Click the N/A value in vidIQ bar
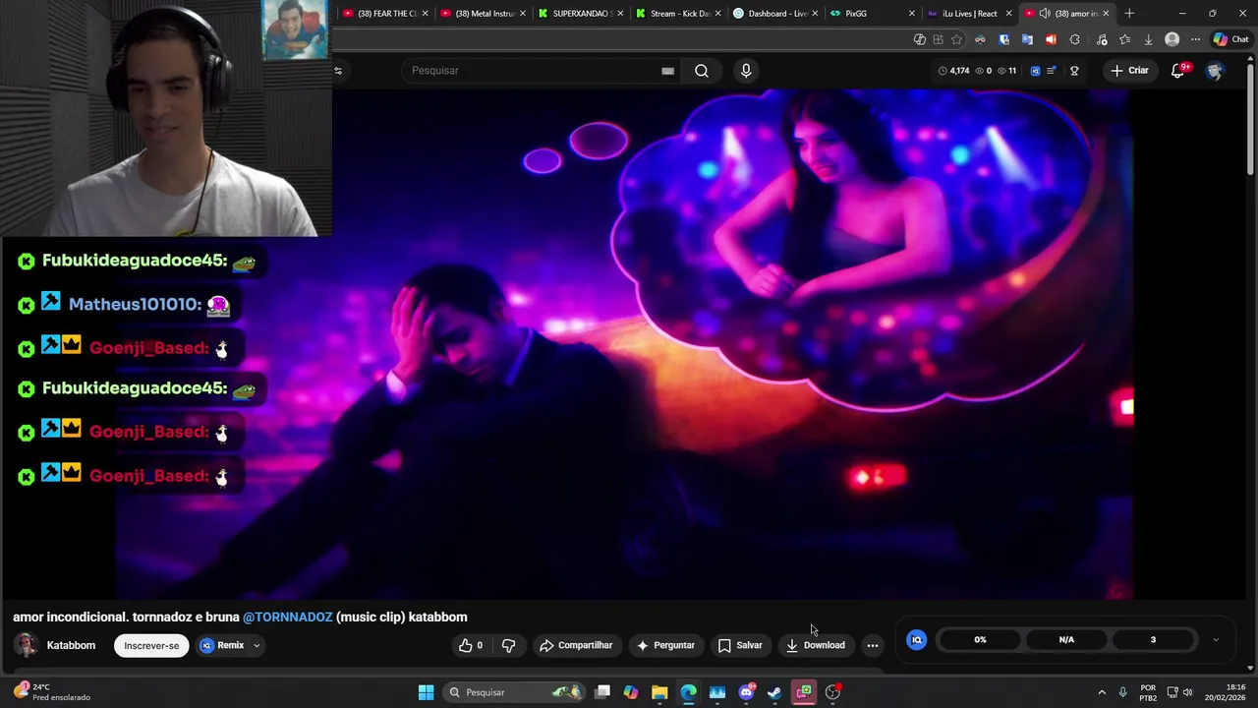This screenshot has width=1258, height=708. click(1066, 640)
